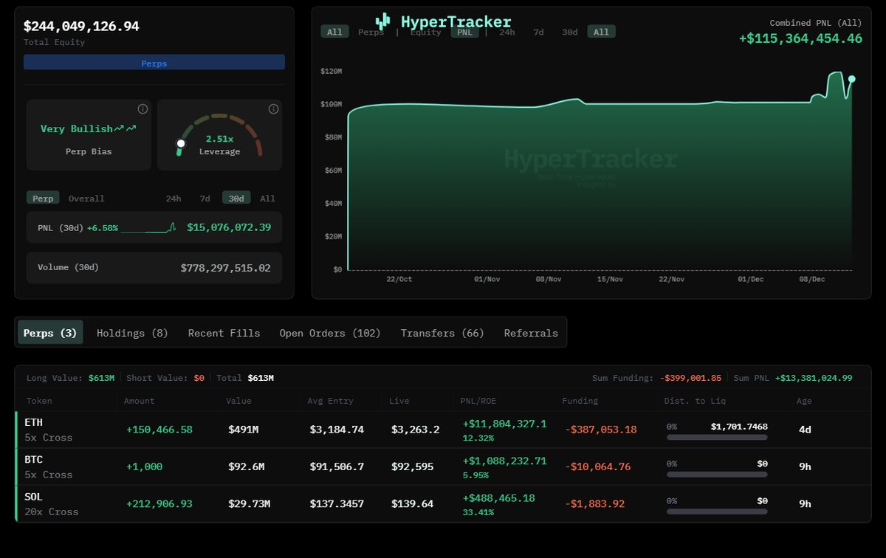This screenshot has height=558, width=886.
Task: Click info icon on Leverage card
Action: (273, 109)
